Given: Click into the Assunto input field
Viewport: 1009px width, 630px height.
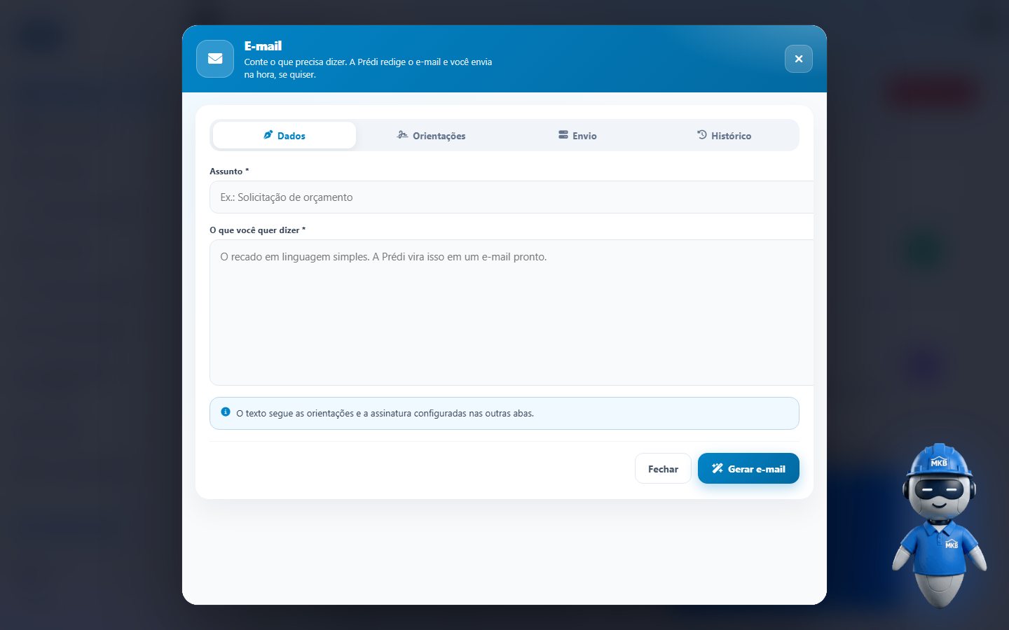Looking at the screenshot, I should pos(512,197).
